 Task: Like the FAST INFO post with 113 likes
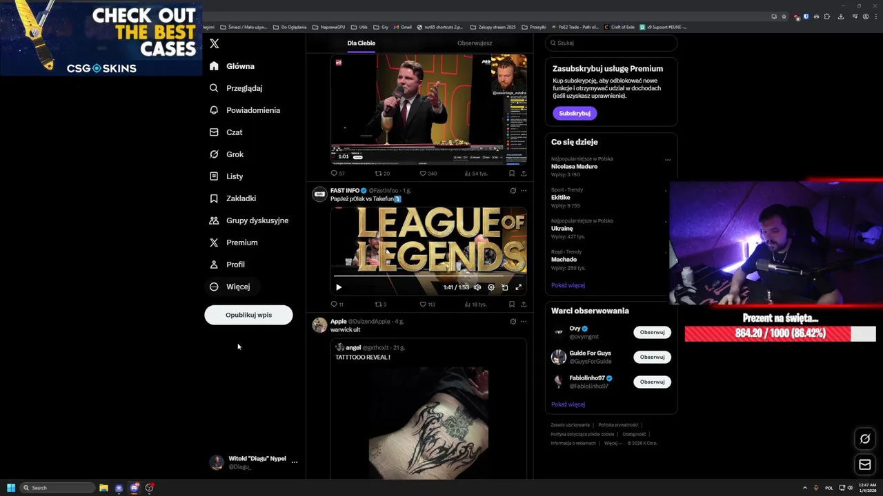pyautogui.click(x=428, y=304)
